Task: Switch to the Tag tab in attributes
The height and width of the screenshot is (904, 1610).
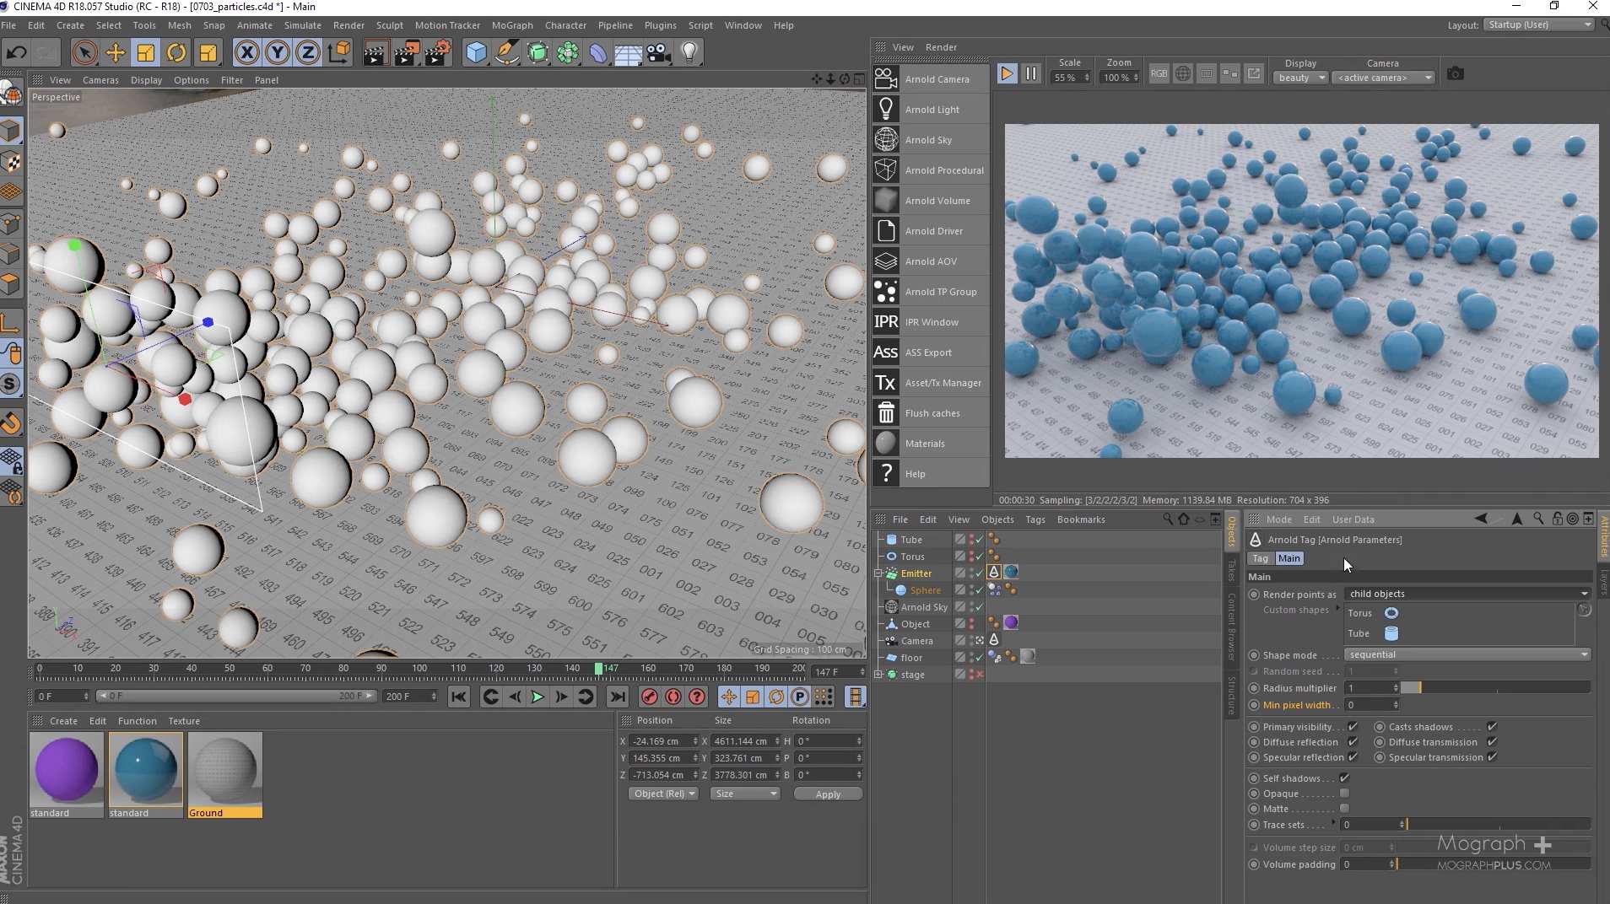Action: click(x=1260, y=558)
